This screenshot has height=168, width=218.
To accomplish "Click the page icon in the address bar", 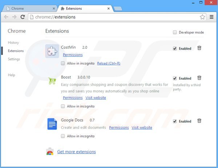I will (x=32, y=17).
